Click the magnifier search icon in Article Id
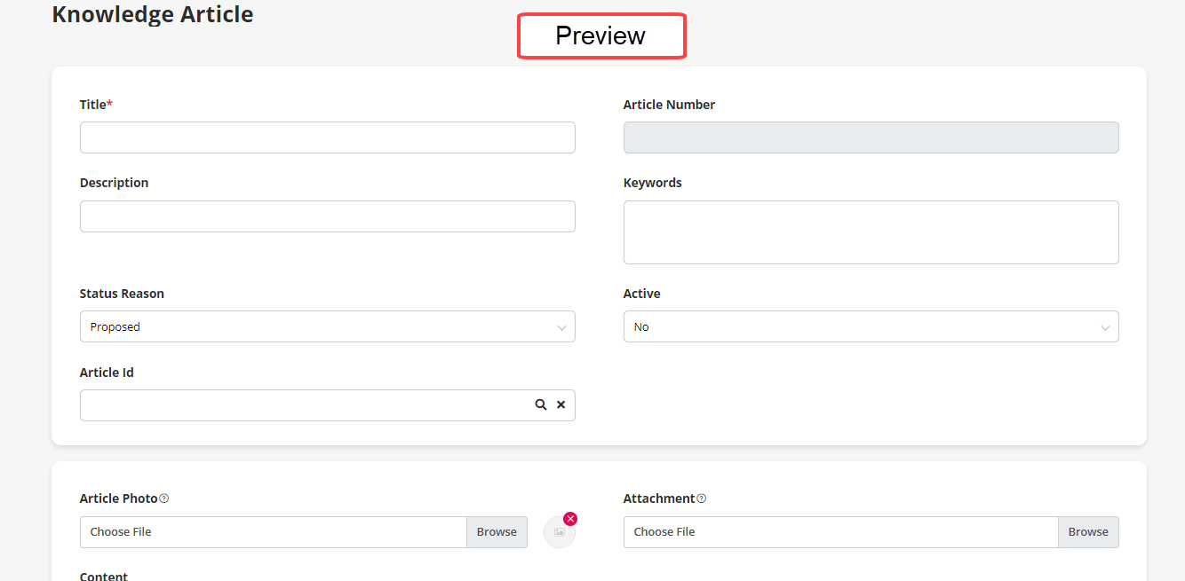Viewport: 1185px width, 581px height. (x=540, y=404)
